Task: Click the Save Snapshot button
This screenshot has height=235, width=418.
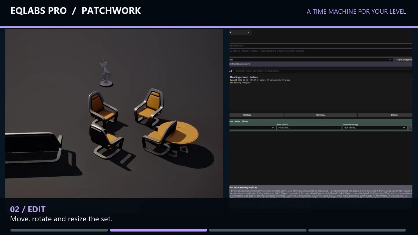Action: click(x=403, y=60)
